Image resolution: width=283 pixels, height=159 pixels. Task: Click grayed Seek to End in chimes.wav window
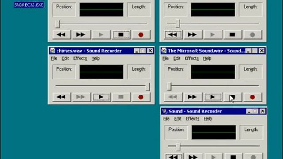click(x=81, y=97)
